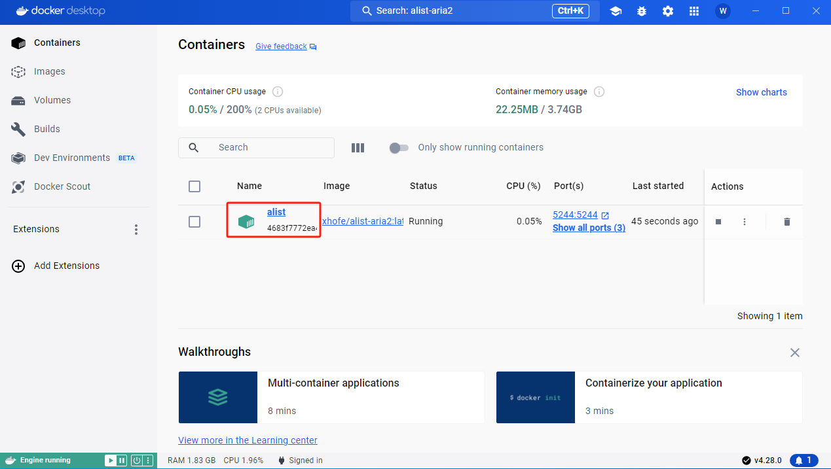Show all ports for alist container
831x469 pixels.
(x=588, y=227)
